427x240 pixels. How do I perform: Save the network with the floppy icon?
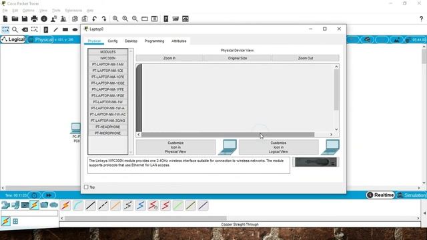tap(25, 19)
